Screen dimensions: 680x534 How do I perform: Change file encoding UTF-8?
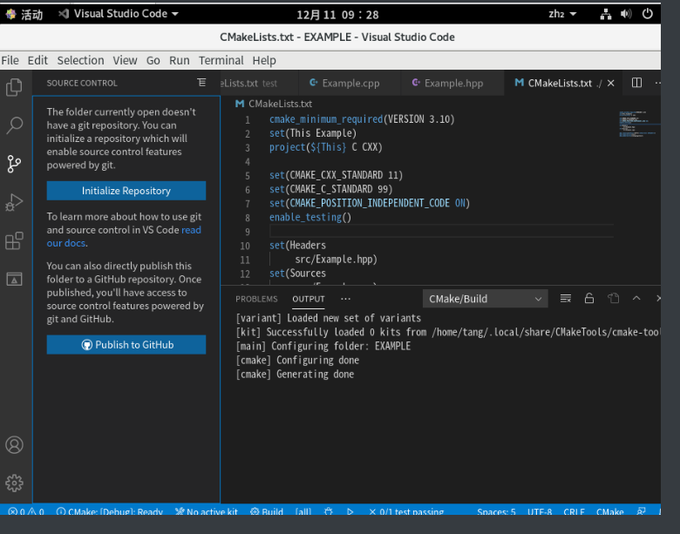coord(540,511)
